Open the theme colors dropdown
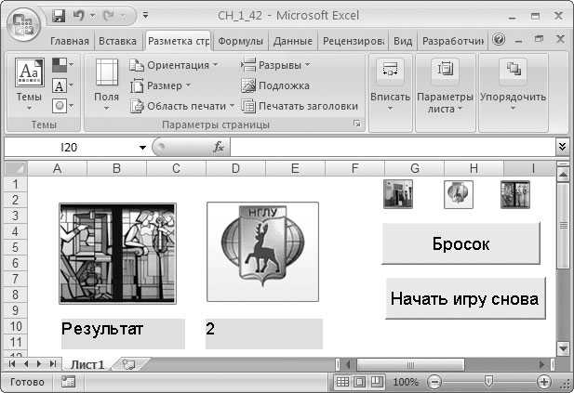The width and height of the screenshot is (574, 393). pos(62,65)
